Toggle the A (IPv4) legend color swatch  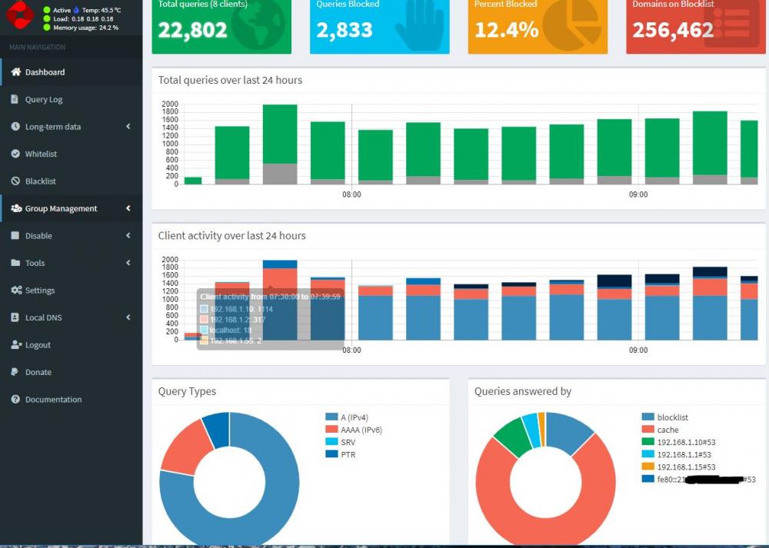[331, 417]
